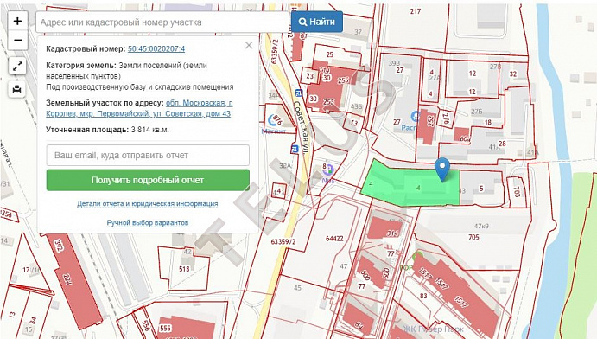This screenshot has width=597, height=339.
Task: Click the lower bus stop icon on Советская
Action: 294,149
